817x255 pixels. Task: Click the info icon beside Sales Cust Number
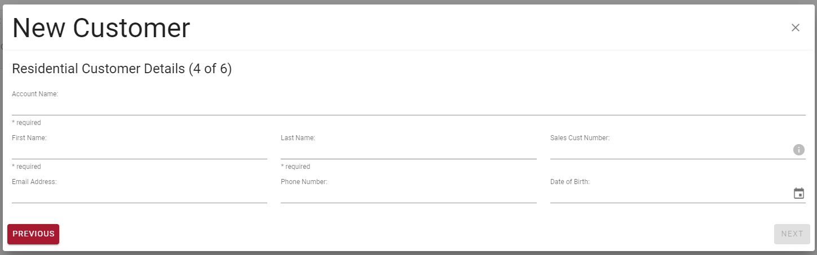click(x=798, y=150)
